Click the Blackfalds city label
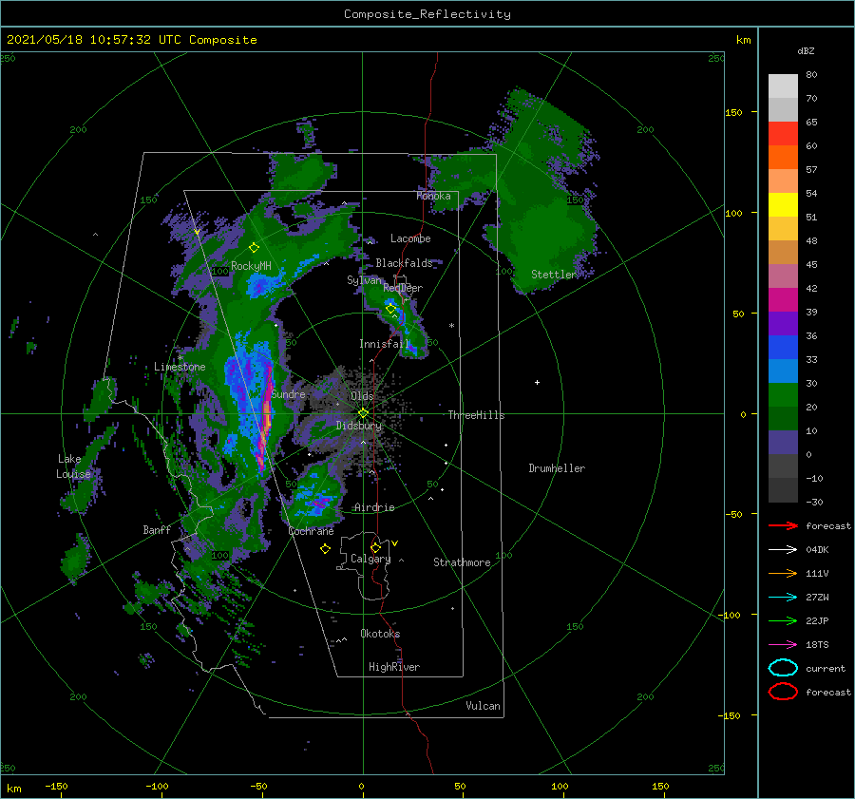Screen dimensions: 855x799 (x=404, y=263)
